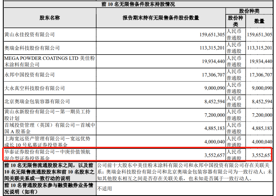The image size is (276, 196).
Task: Click the table title 前10名无限售条件股东持股情况
Action: click(x=138, y=4)
